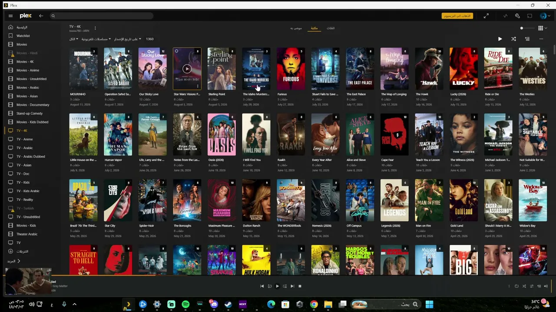Screen dimensions: 556x312
Task: Enter fullscreen with the expand arrows icon
Action: click(x=486, y=16)
